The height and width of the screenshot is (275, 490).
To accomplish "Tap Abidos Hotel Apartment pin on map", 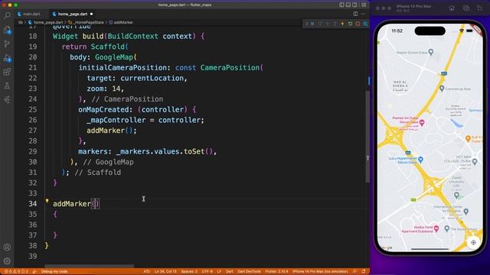I will [x=436, y=228].
